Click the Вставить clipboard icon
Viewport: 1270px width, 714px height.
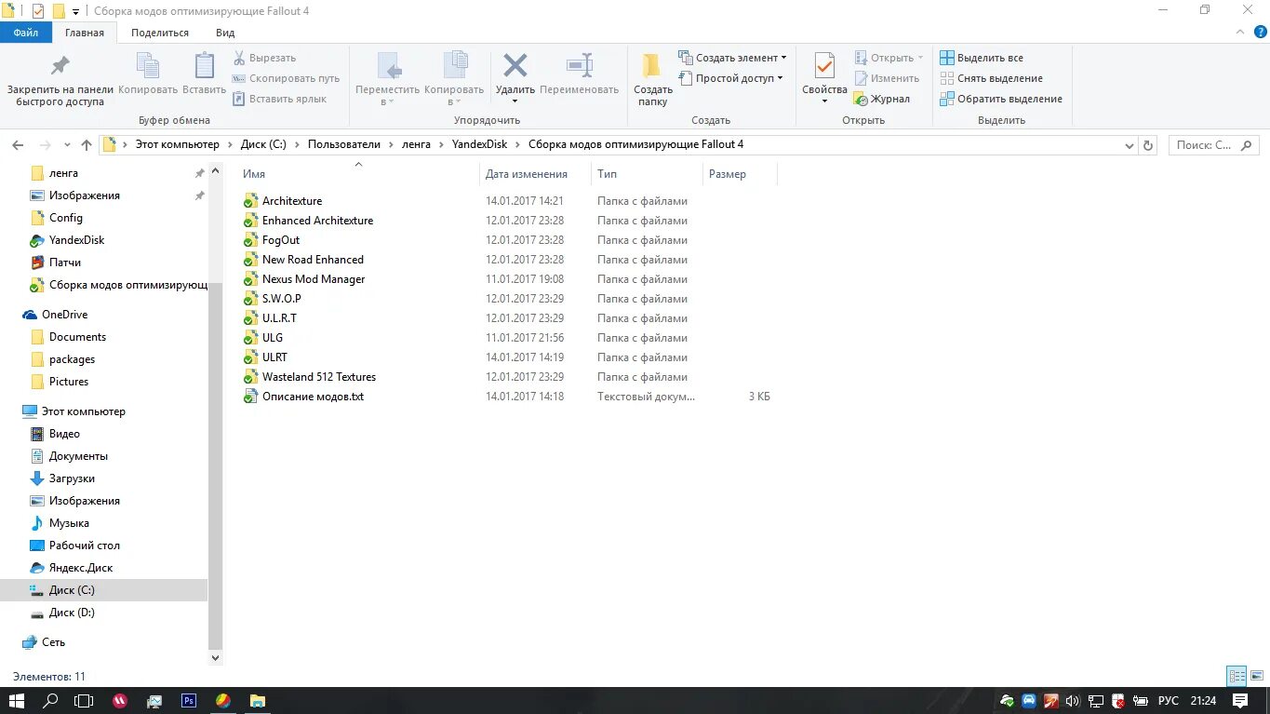204,66
